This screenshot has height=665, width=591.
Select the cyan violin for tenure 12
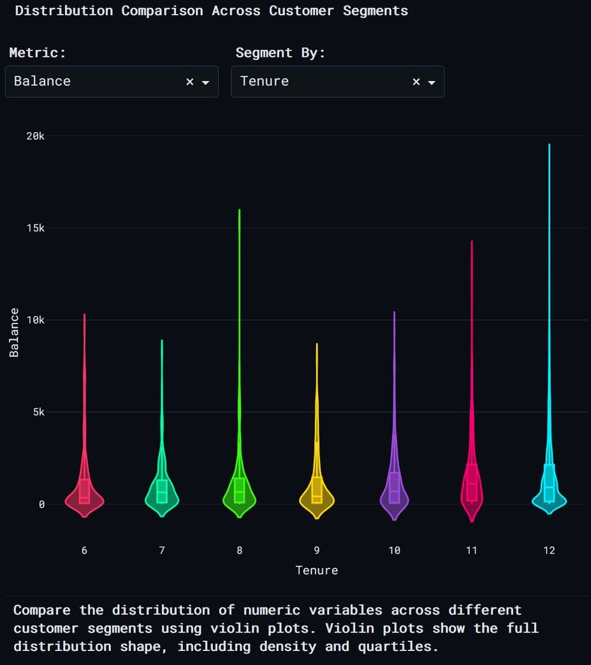pos(549,498)
